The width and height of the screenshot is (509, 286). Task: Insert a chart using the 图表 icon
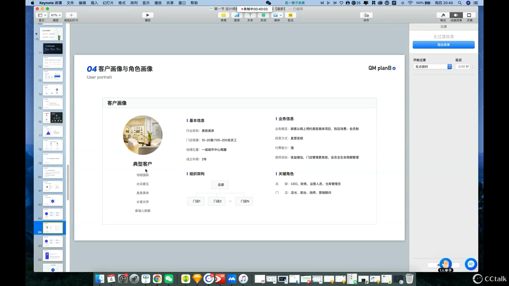(x=237, y=15)
